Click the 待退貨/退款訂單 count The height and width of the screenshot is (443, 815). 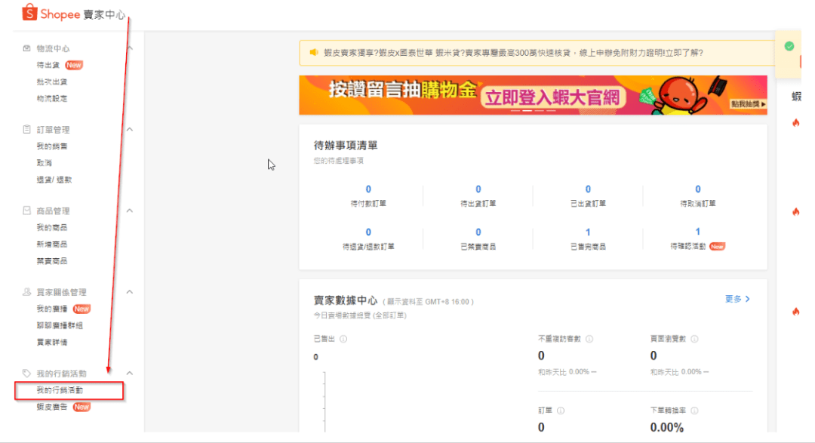[368, 232]
